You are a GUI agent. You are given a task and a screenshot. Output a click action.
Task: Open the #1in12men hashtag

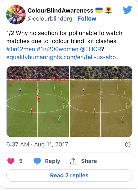click(21, 49)
